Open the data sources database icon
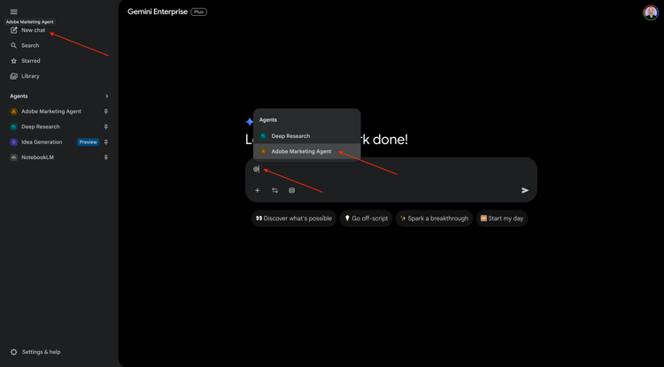The height and width of the screenshot is (367, 664). pyautogui.click(x=292, y=191)
